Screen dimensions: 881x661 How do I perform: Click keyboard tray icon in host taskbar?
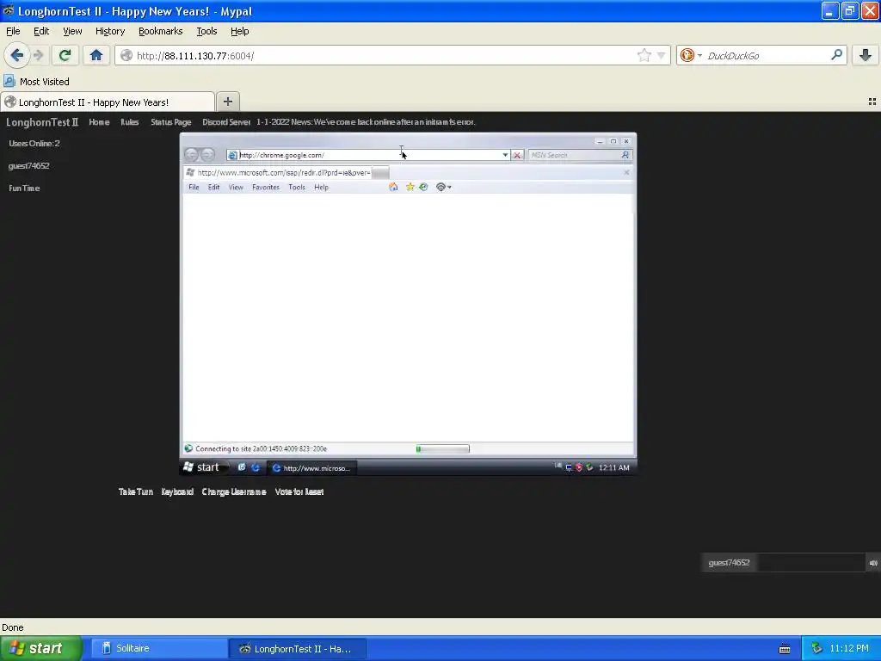[x=785, y=649]
